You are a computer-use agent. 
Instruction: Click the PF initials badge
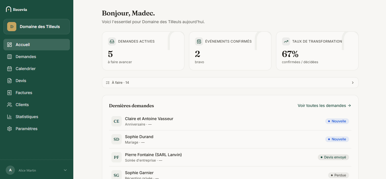(117, 157)
